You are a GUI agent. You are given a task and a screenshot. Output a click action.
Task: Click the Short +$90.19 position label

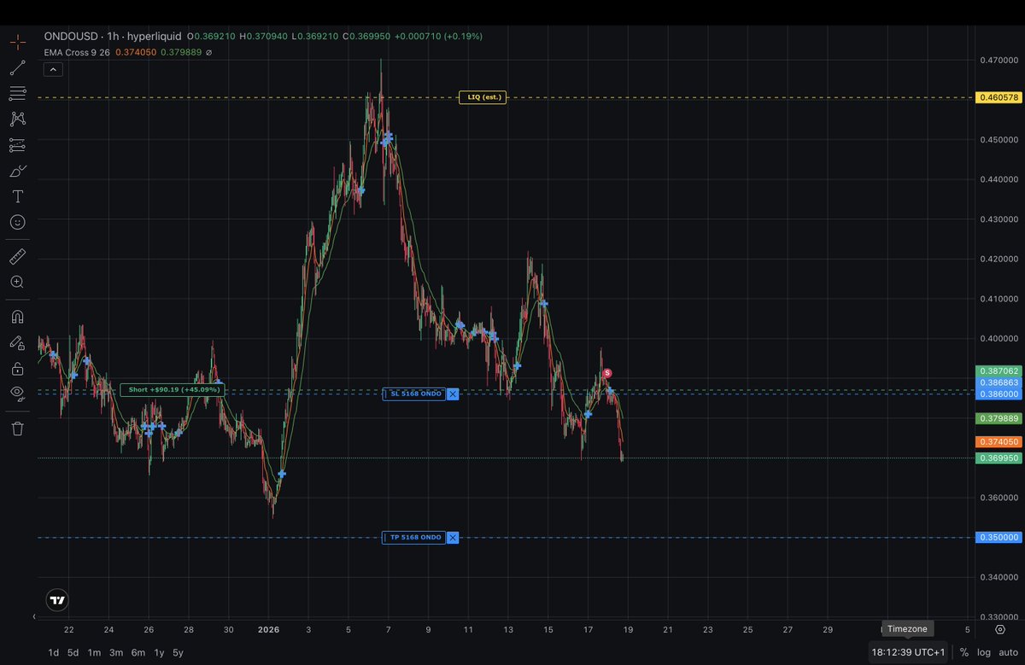point(173,389)
